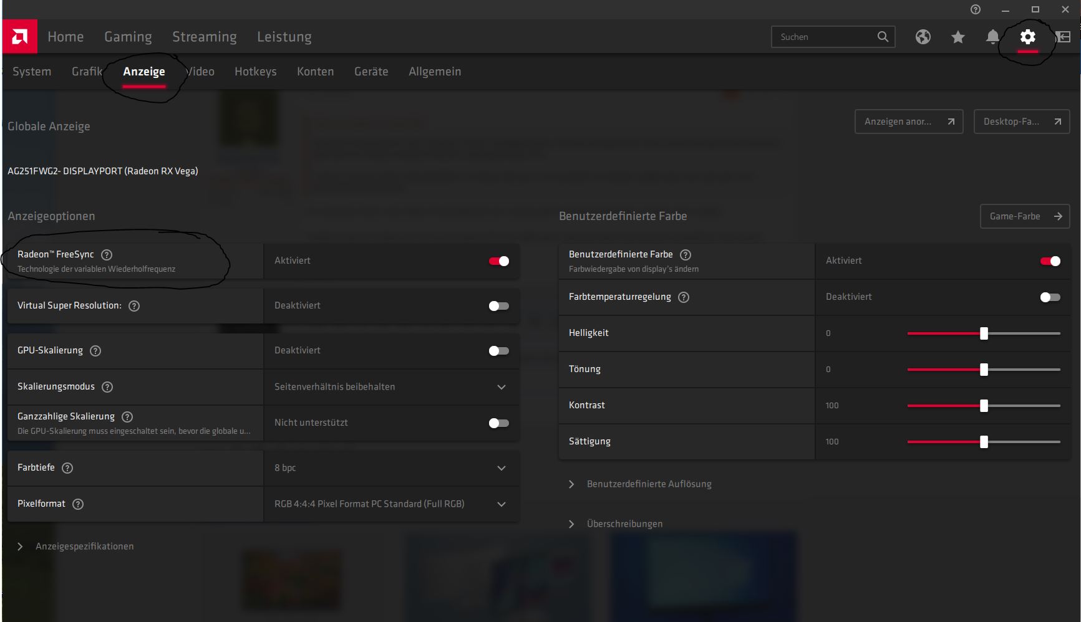Show help for Skalierungsmodus
This screenshot has height=622, width=1081.
[107, 386]
